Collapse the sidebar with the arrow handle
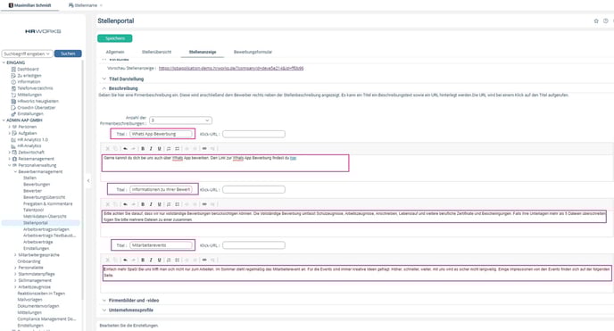 point(88,181)
